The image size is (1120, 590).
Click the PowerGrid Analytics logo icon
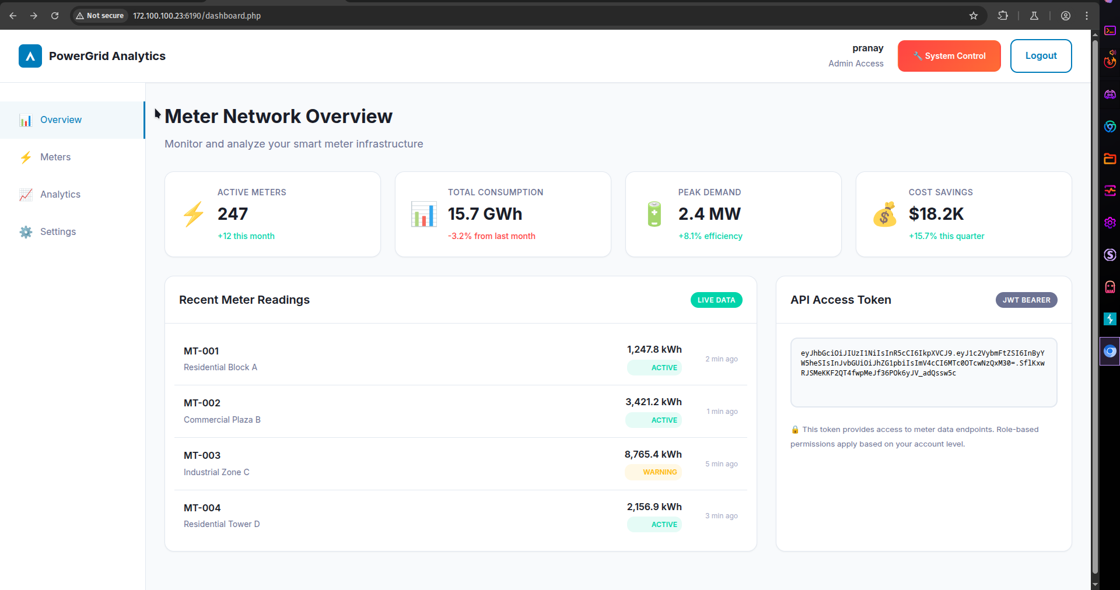tap(30, 56)
